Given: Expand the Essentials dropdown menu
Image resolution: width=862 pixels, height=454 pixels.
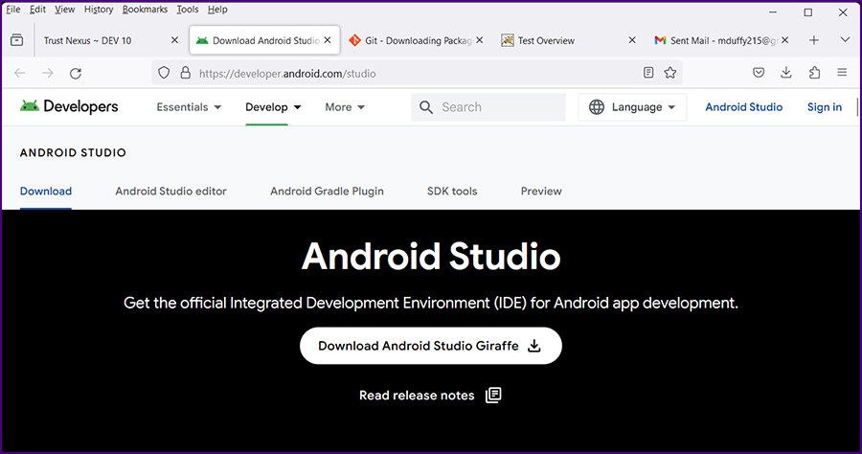Looking at the screenshot, I should (x=189, y=107).
